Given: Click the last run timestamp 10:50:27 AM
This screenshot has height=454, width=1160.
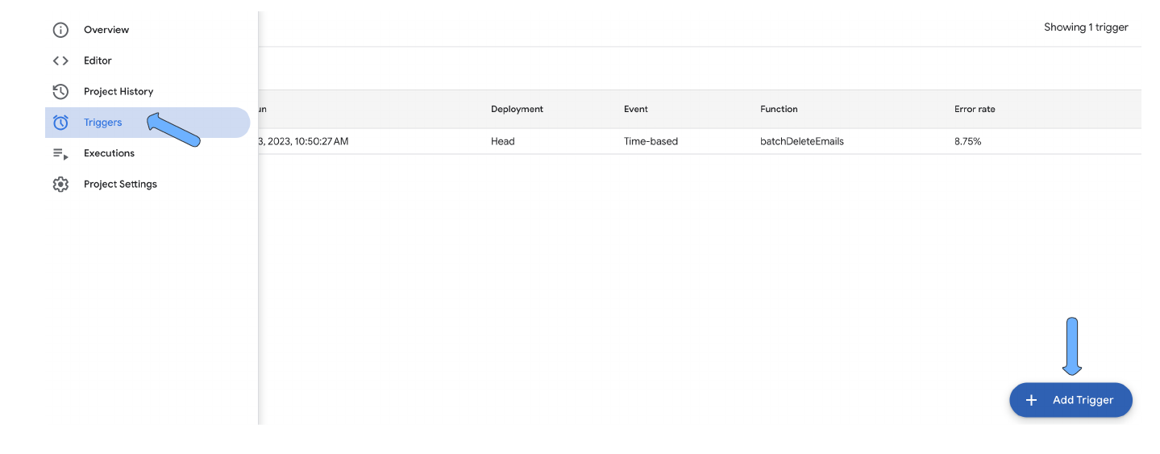Looking at the screenshot, I should (303, 141).
